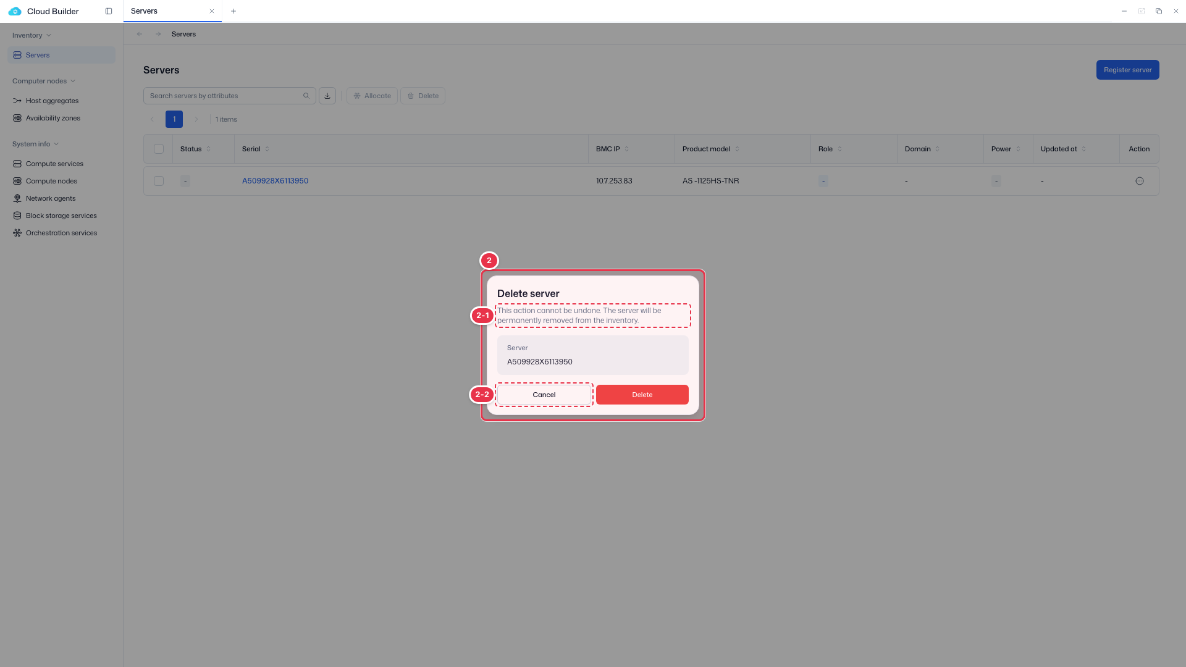
Task: Sort by Serial column
Action: pyautogui.click(x=267, y=149)
